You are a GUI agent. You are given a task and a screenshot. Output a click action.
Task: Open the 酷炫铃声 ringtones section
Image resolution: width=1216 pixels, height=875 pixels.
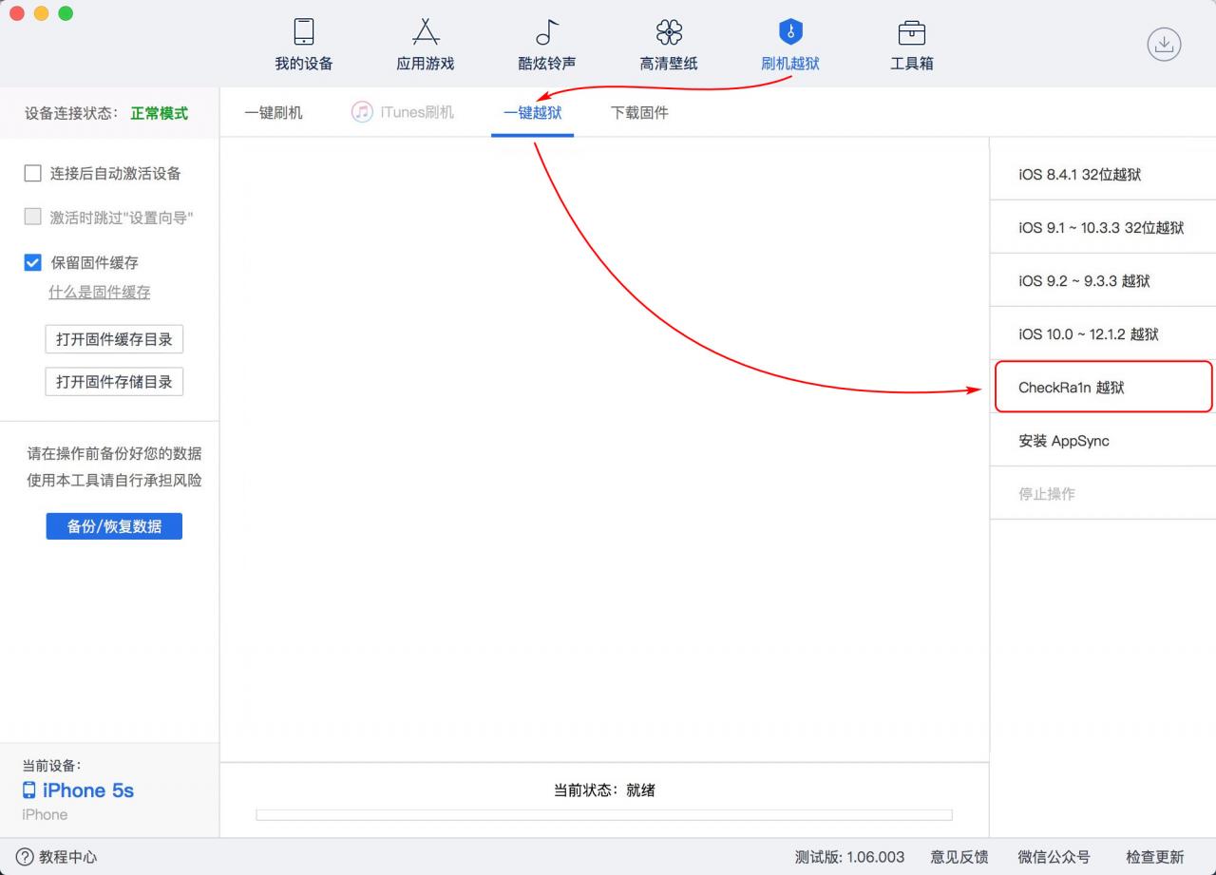coord(546,45)
